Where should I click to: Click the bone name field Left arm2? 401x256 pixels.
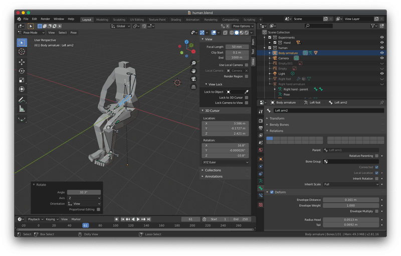click(x=329, y=110)
